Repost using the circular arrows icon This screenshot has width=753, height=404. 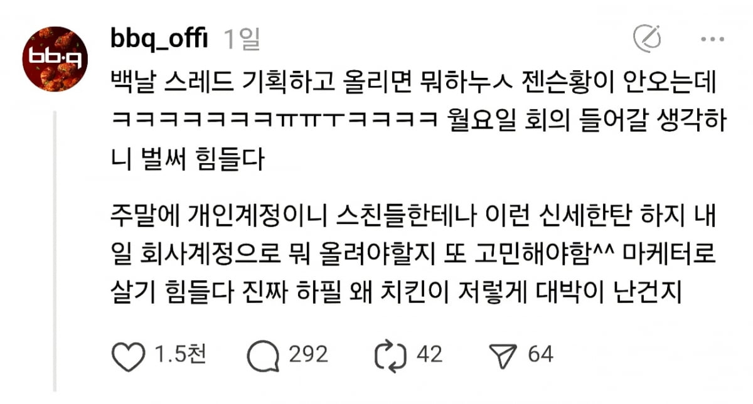(x=391, y=356)
